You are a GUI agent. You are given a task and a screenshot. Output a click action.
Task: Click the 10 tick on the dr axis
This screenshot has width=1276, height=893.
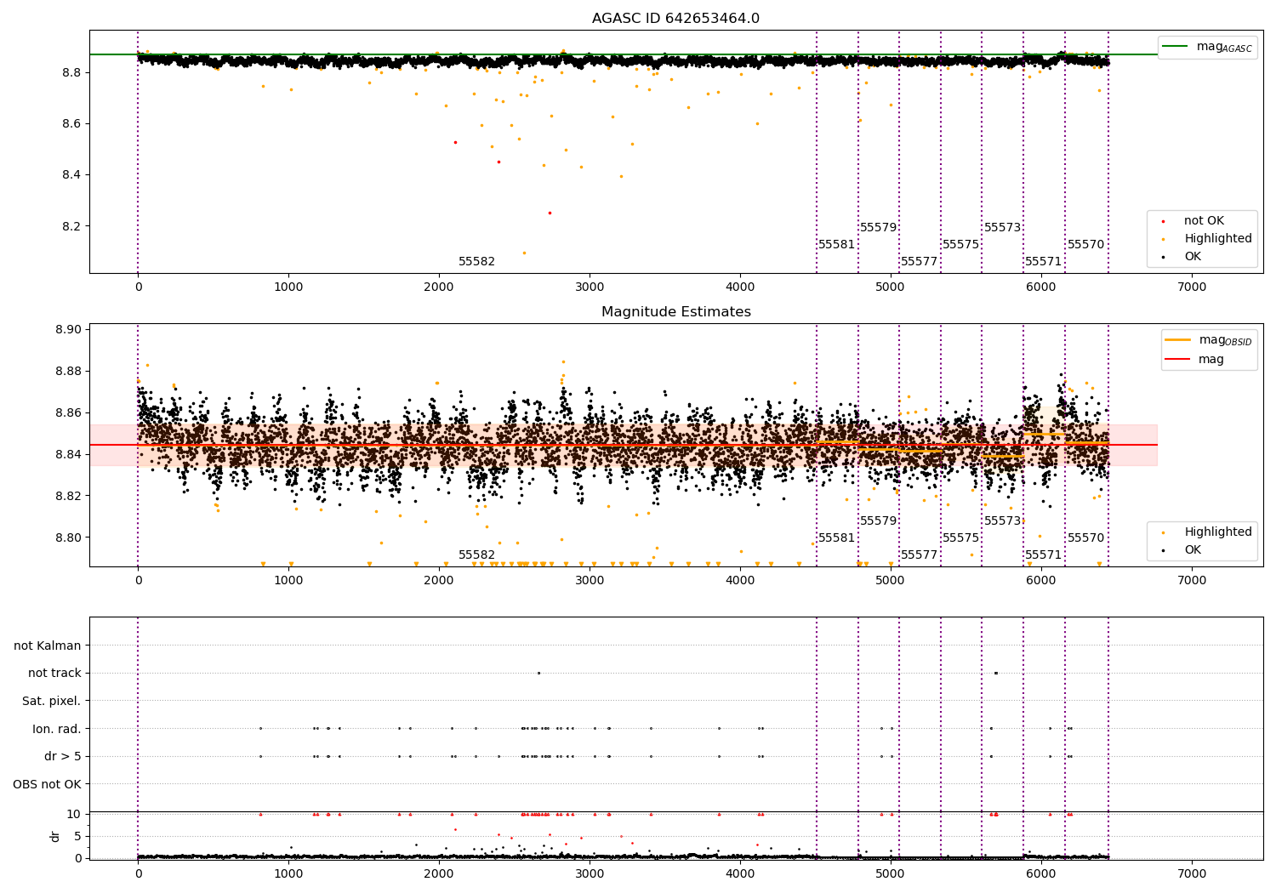pyautogui.click(x=74, y=815)
